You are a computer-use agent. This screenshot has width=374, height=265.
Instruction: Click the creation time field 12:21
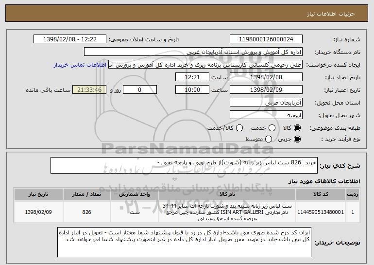[x=192, y=77]
